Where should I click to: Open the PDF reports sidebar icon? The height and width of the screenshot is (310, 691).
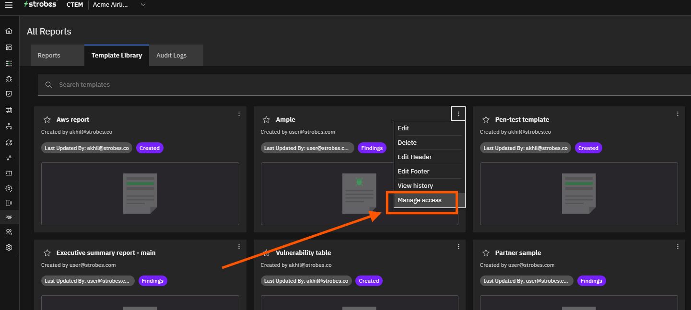coord(9,218)
